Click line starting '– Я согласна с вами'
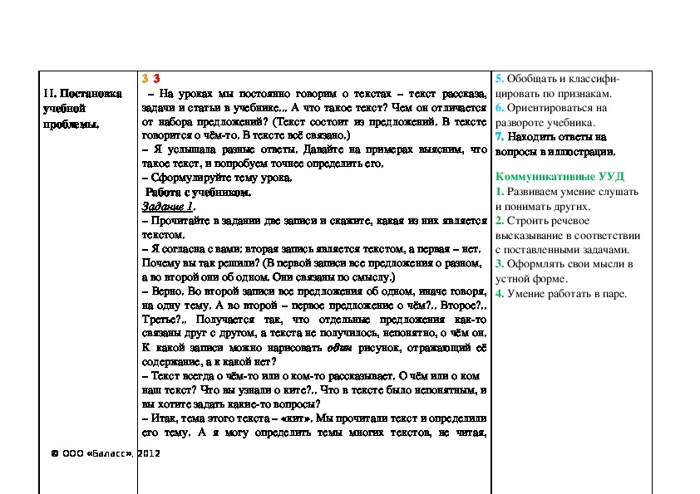The height and width of the screenshot is (494, 700). tap(312, 249)
